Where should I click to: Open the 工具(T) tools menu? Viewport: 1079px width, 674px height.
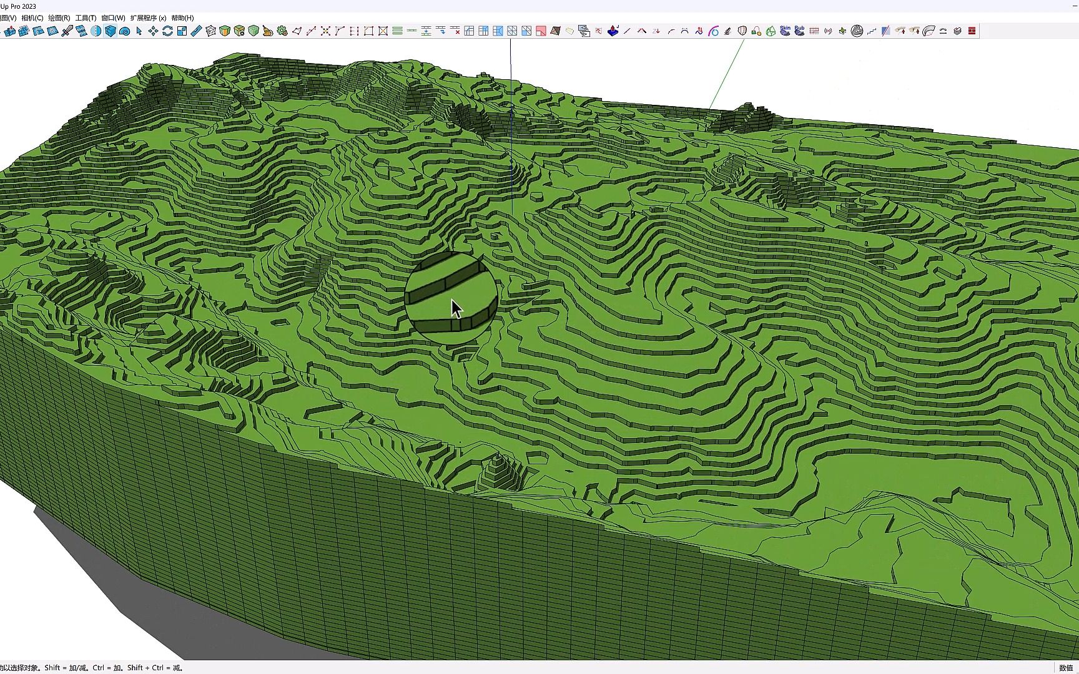click(x=86, y=18)
